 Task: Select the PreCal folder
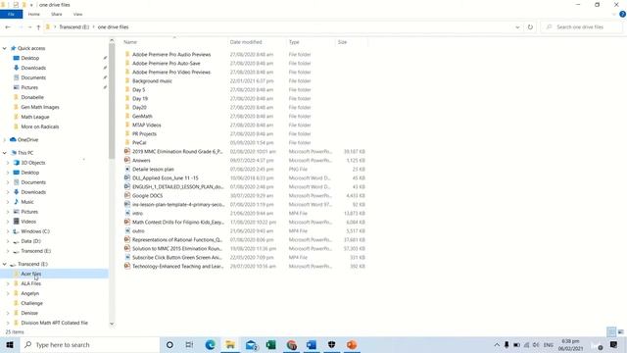pyautogui.click(x=139, y=143)
